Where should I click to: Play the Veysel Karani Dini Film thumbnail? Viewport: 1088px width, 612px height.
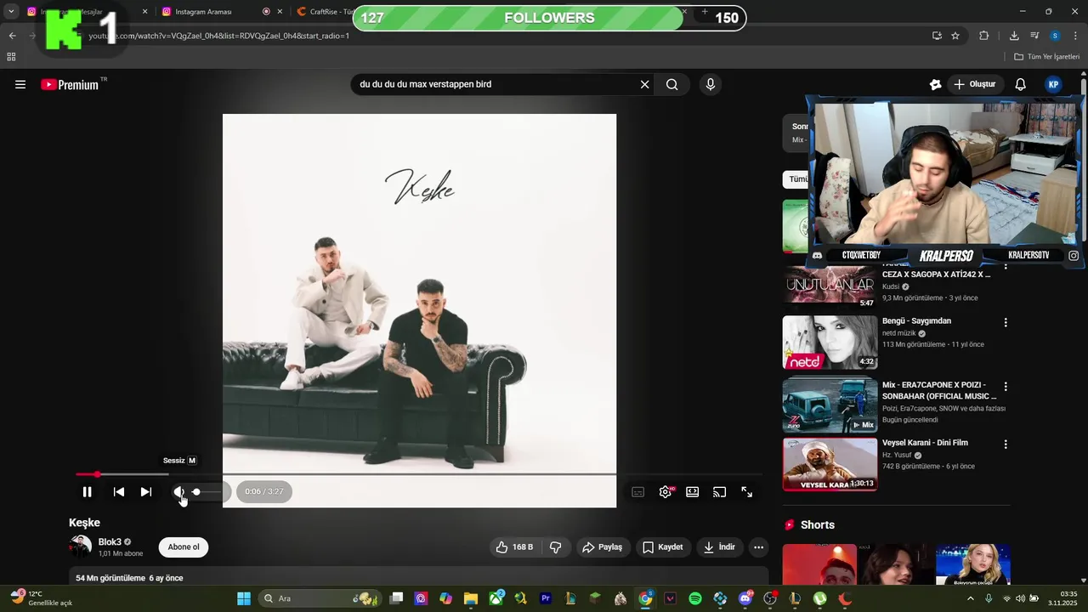click(x=830, y=464)
